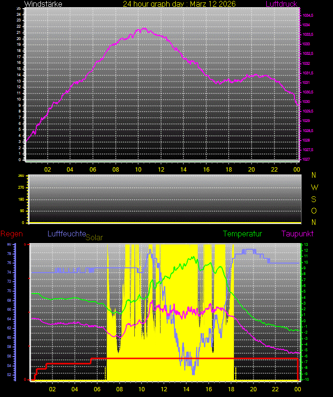Click the W compass direction letter
333x397 pixels.
(313, 187)
